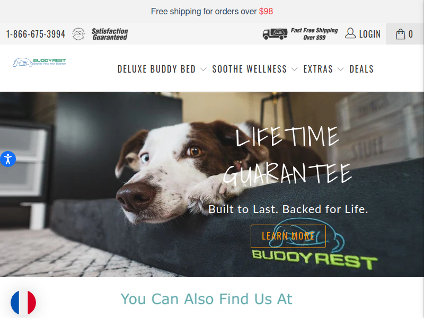
Task: Click the delivery truck shipping icon
Action: click(275, 34)
